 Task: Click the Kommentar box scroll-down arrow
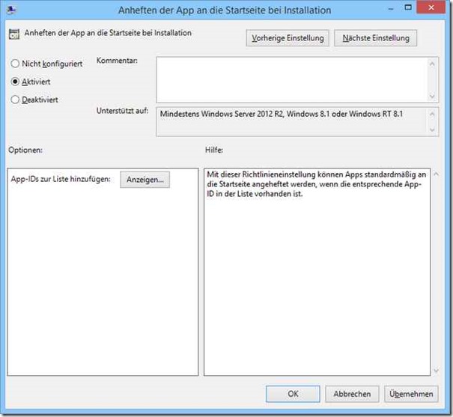click(433, 96)
